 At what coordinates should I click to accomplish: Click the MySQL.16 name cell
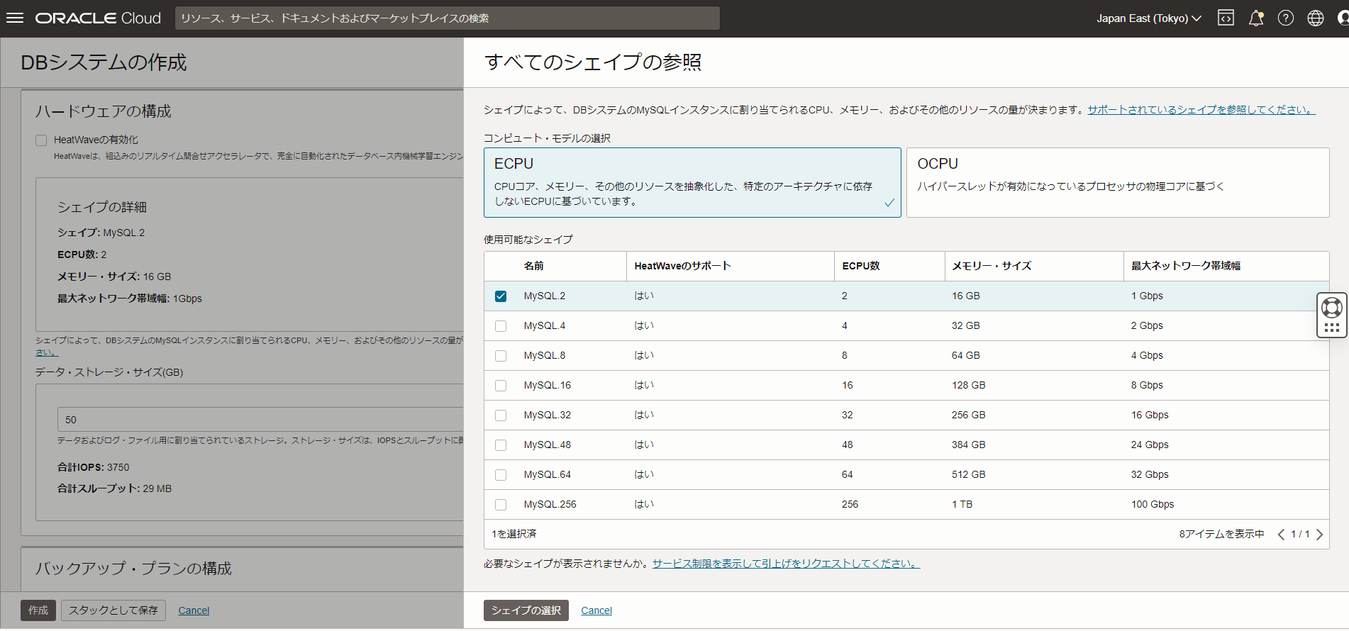coord(548,386)
